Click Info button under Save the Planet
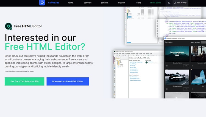The width and height of the screenshot is (206, 117). tap(186, 66)
